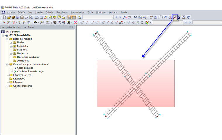Open the load case combo box in top toolbar

click(98, 17)
